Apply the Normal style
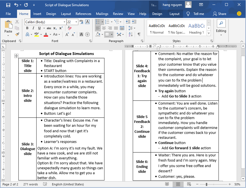Screen dimensions: 246x188 point(157,28)
